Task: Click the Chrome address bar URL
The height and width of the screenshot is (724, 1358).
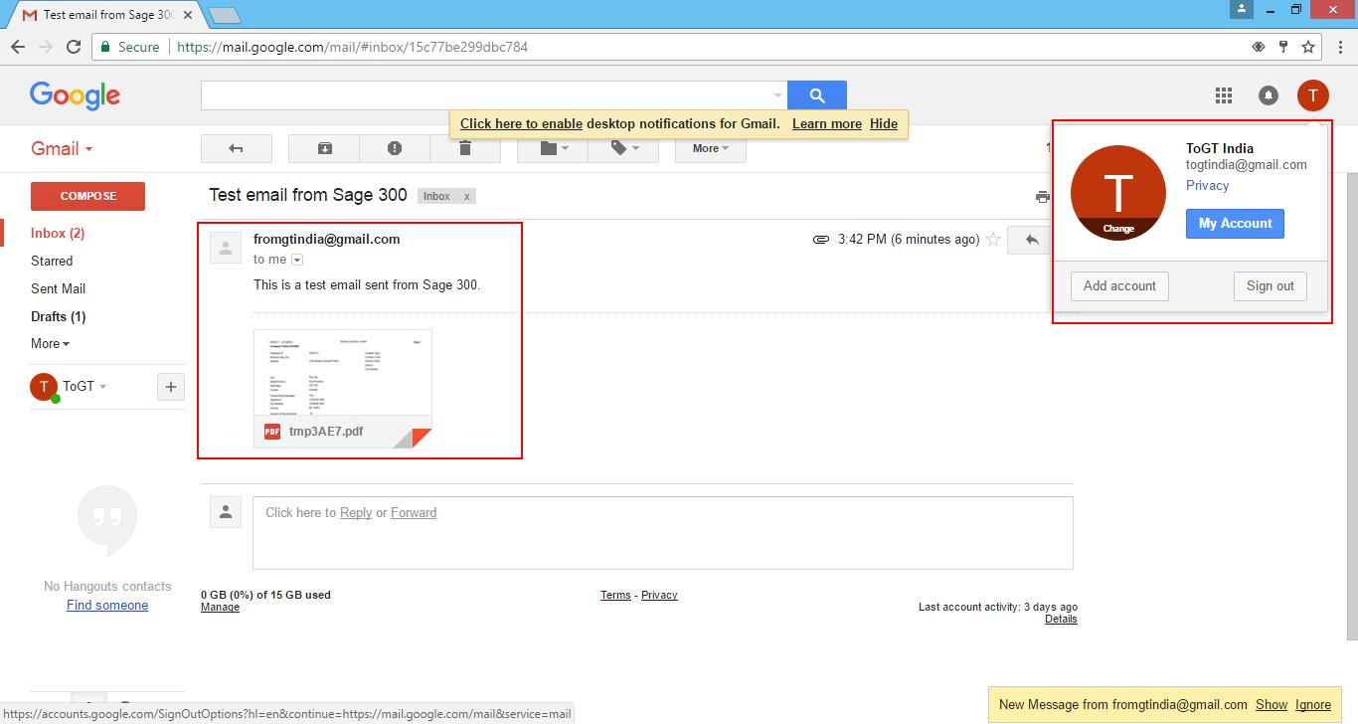Action: tap(352, 47)
